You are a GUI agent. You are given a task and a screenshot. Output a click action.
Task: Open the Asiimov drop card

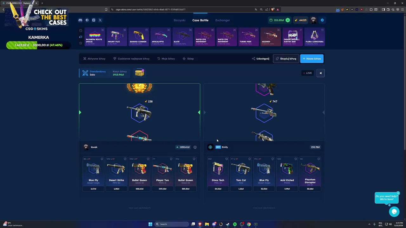(x=271, y=37)
